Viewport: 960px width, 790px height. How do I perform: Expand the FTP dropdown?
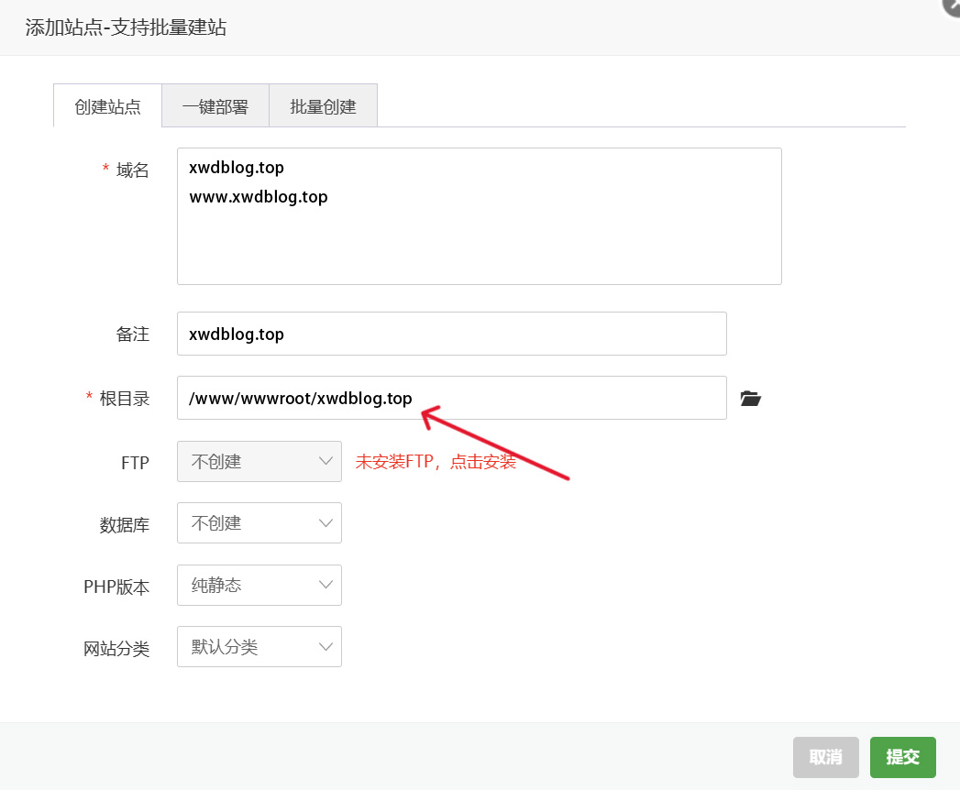pos(259,461)
